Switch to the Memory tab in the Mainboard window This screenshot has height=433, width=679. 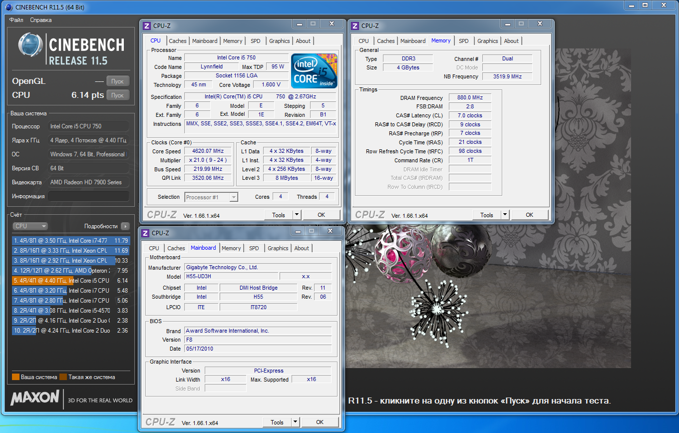(231, 248)
